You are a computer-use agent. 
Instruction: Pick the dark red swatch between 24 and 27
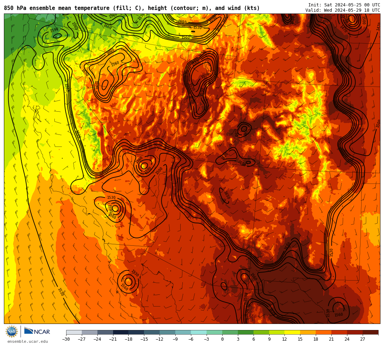coord(355,332)
